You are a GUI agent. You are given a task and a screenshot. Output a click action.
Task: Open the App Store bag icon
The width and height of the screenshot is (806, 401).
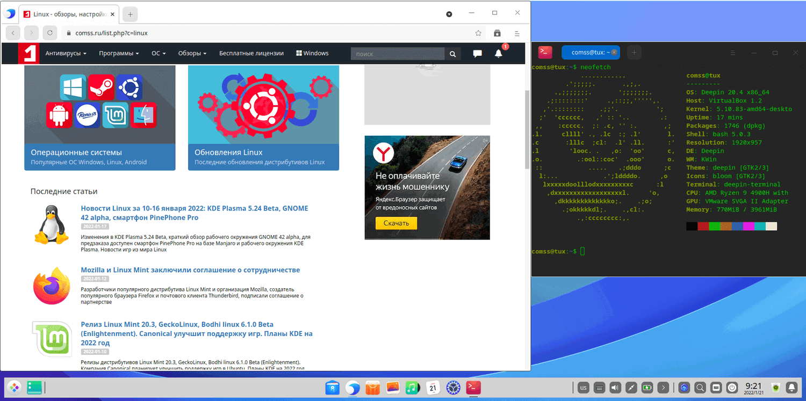point(373,387)
